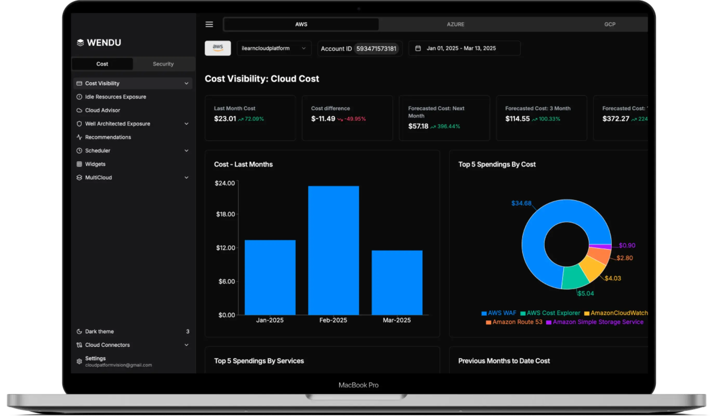
Task: Click the Jan-2025 bar in chart
Action: (x=270, y=277)
